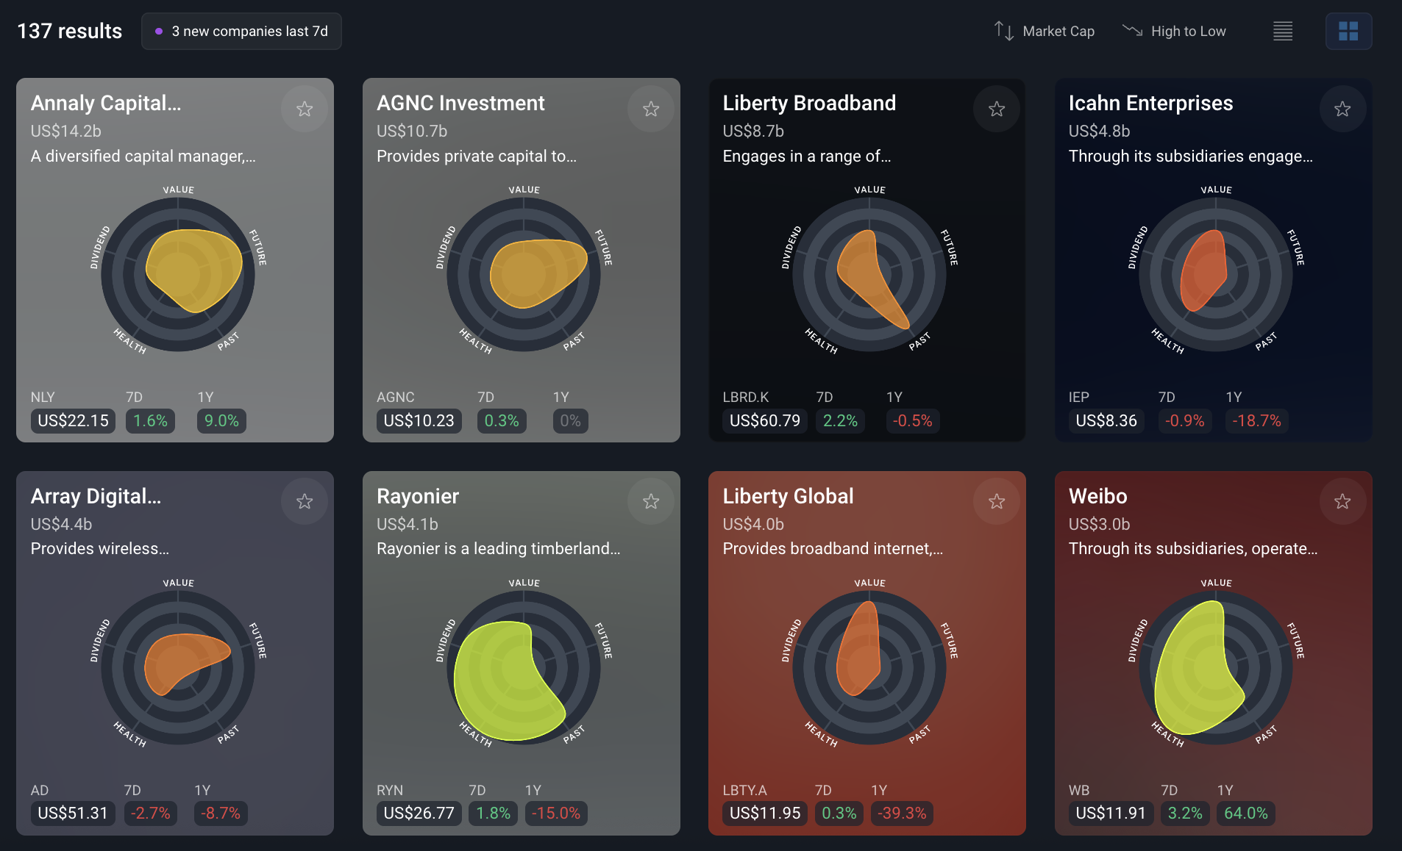Click Liberty Broadband's 7D change 2.2%
Viewport: 1402px width, 851px height.
click(840, 420)
